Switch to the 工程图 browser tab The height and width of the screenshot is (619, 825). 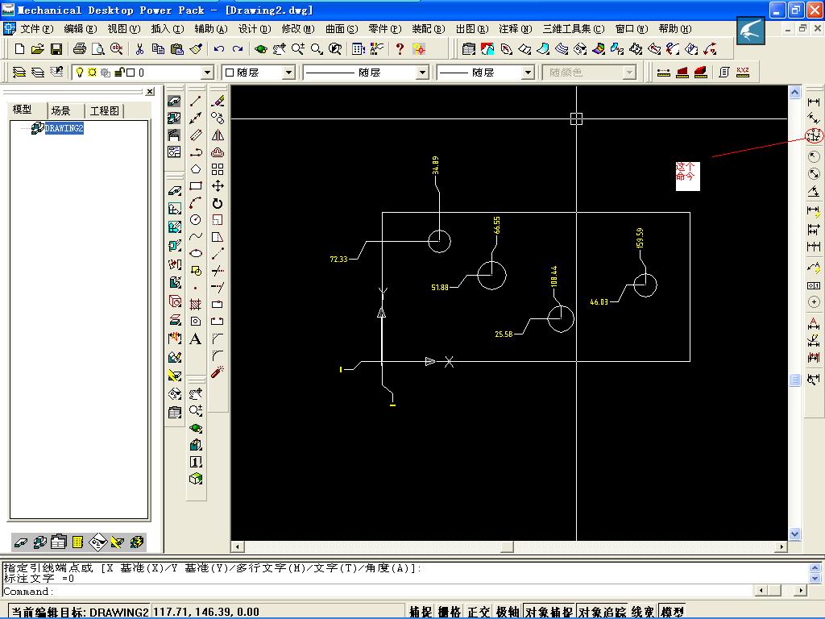(104, 110)
